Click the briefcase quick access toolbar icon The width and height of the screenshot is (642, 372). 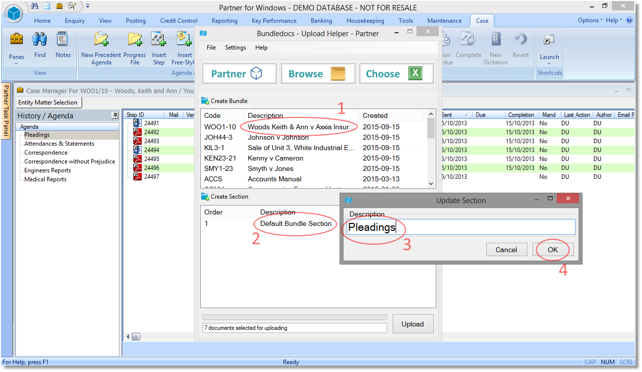click(59, 6)
